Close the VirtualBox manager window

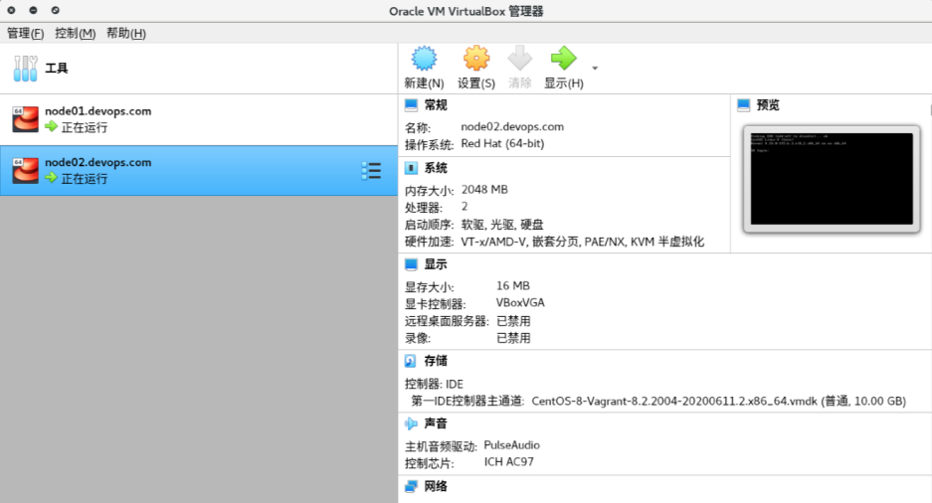[11, 10]
